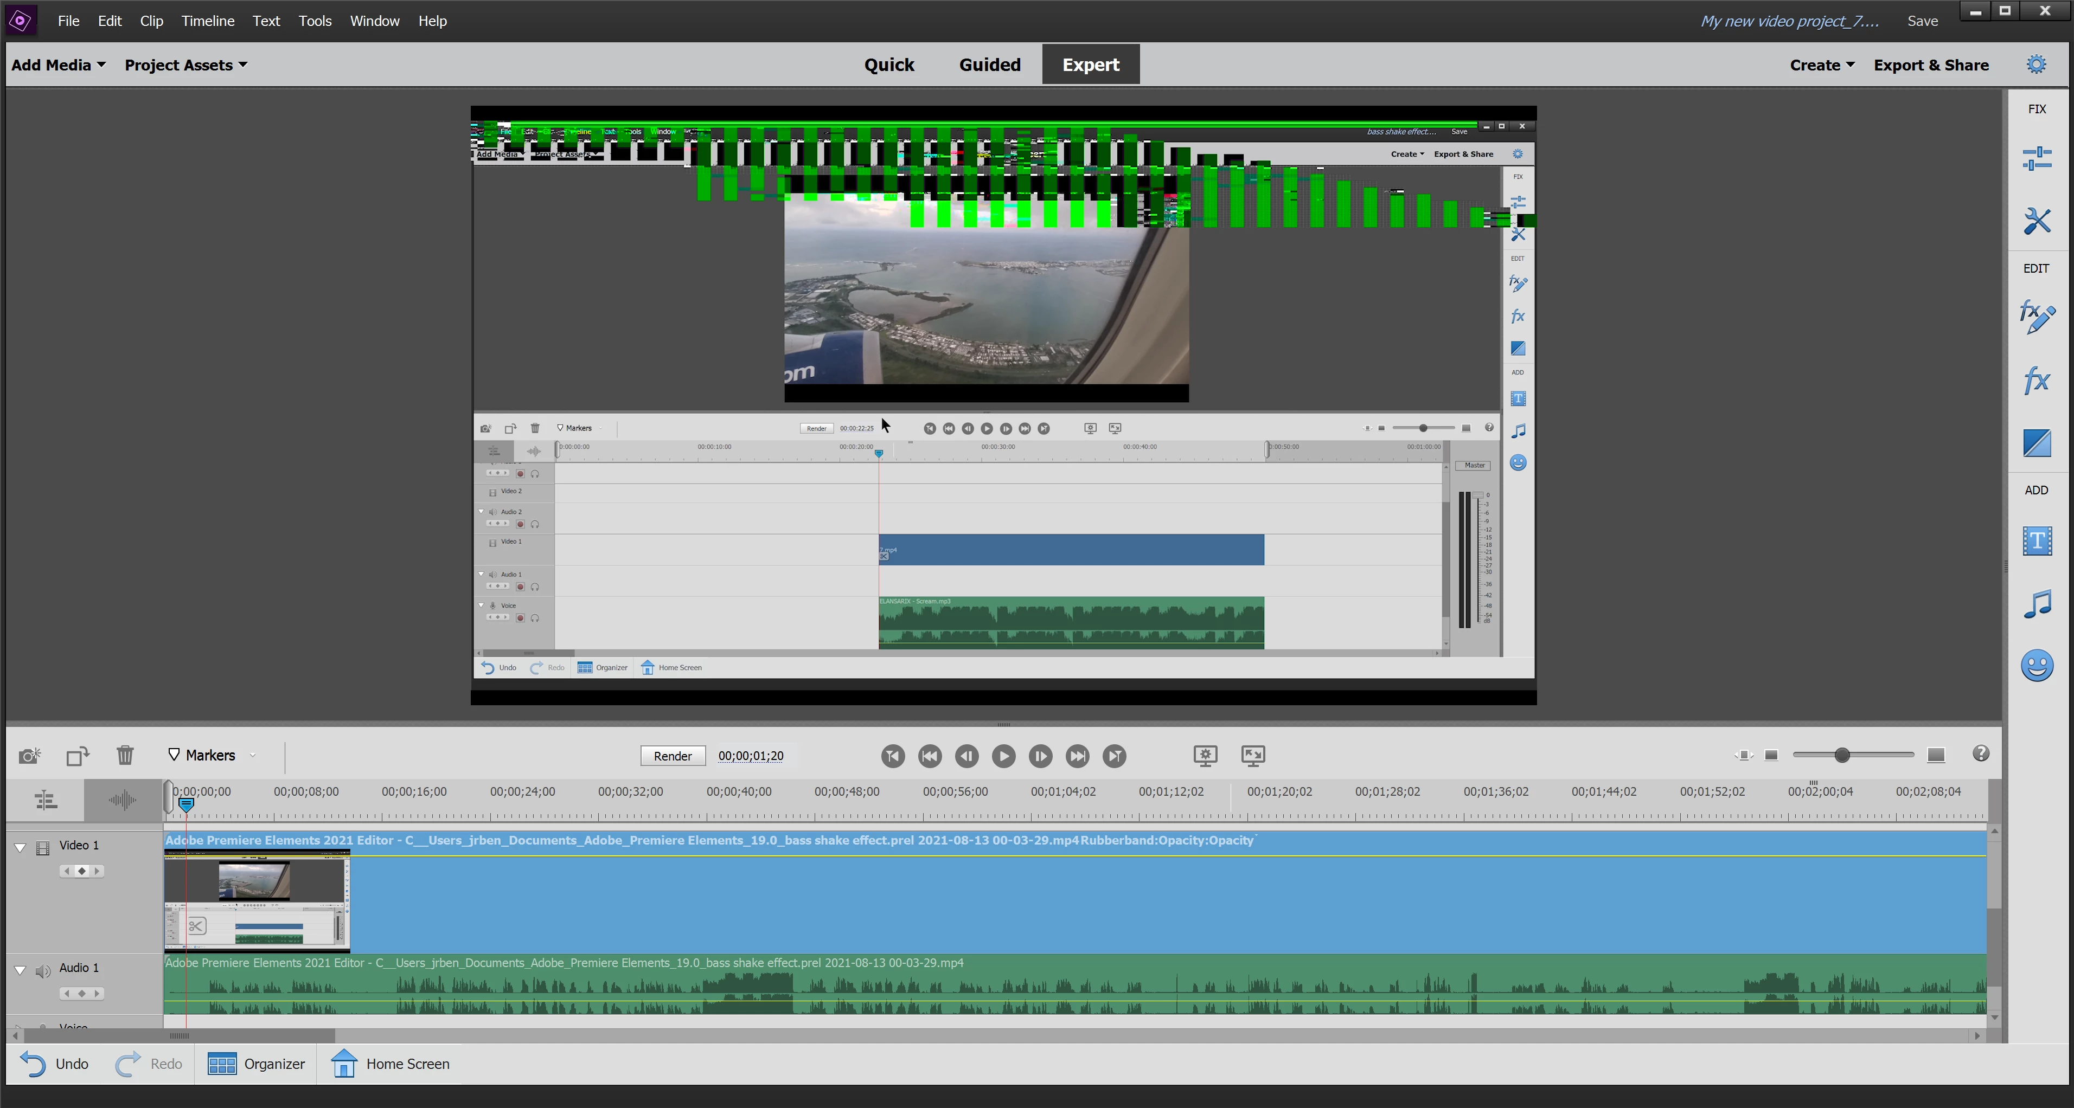Click the Export & Share button

1930,65
